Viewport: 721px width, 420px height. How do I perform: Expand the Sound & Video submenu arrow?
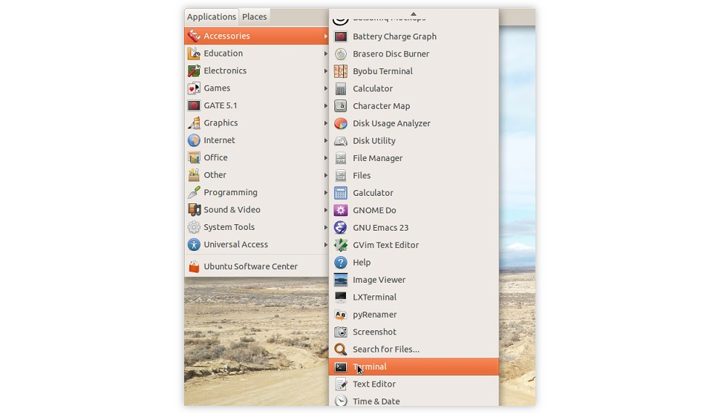pyautogui.click(x=325, y=210)
